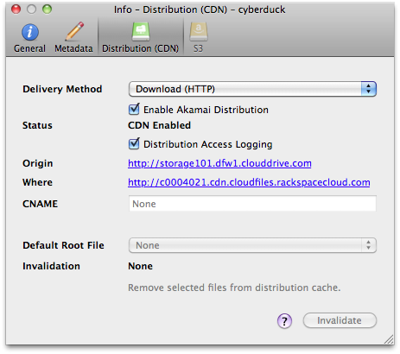400x354 pixels.
Task: Disable the Enable Akamai Distribution checkbox
Action: tap(134, 110)
